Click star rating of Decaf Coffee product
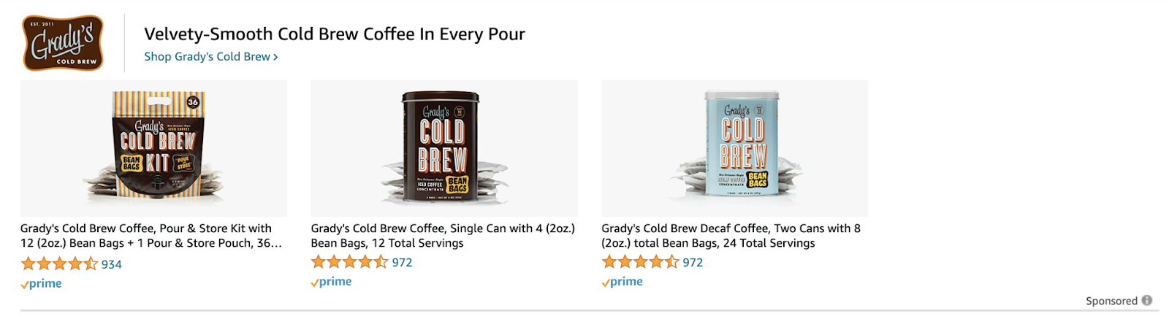1169x319 pixels. pos(640,262)
